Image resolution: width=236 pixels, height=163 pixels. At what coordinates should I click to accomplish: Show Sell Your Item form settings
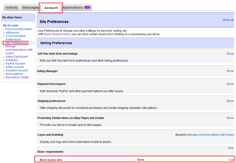coord(230,54)
